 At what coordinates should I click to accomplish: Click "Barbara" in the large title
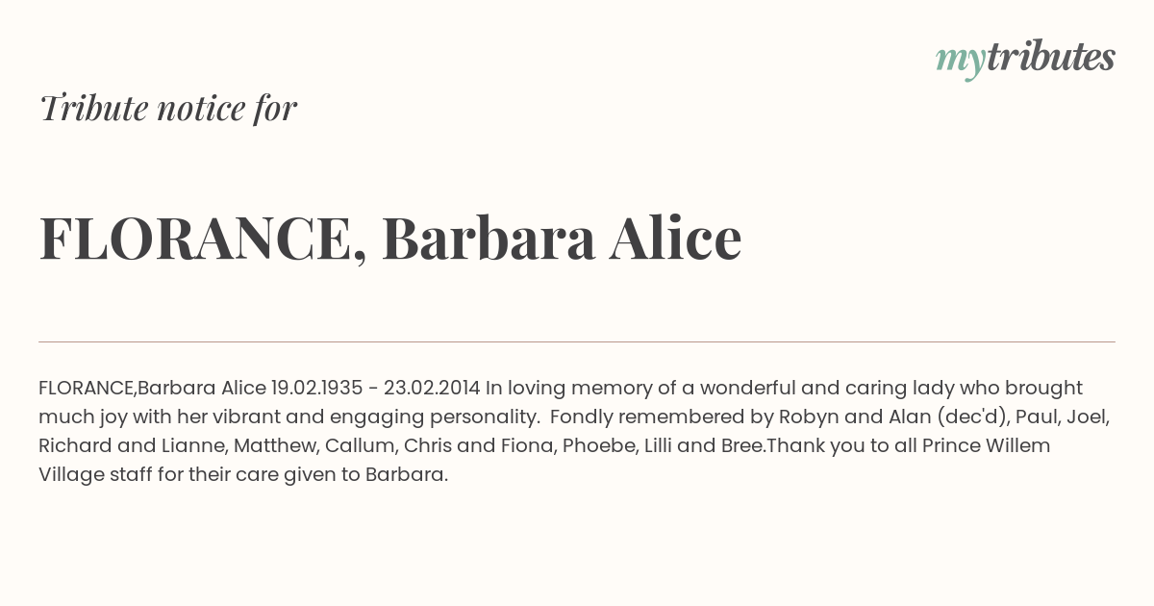pos(488,238)
